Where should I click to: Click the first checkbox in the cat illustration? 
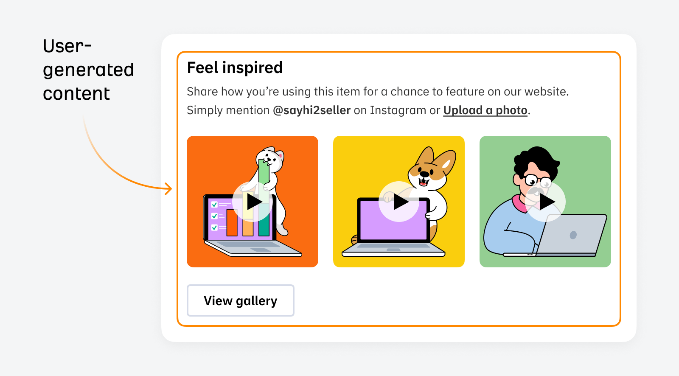(x=214, y=205)
